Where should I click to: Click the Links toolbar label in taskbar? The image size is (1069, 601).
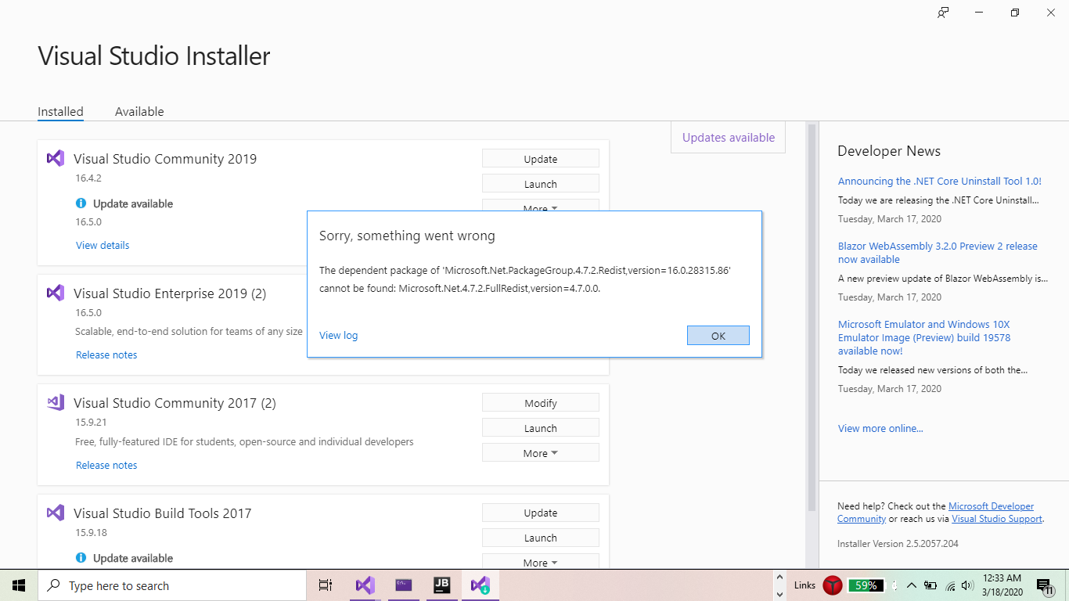tap(804, 585)
